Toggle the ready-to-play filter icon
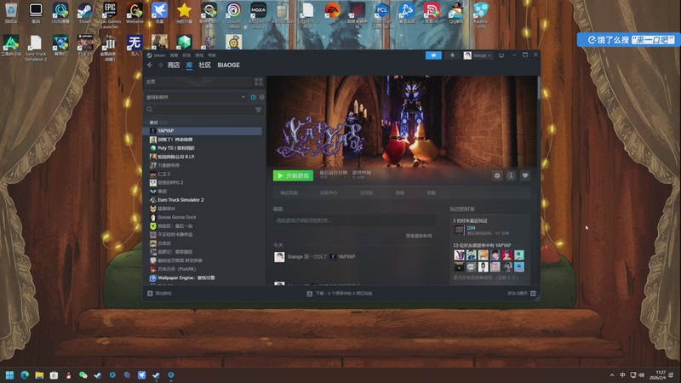 261,97
